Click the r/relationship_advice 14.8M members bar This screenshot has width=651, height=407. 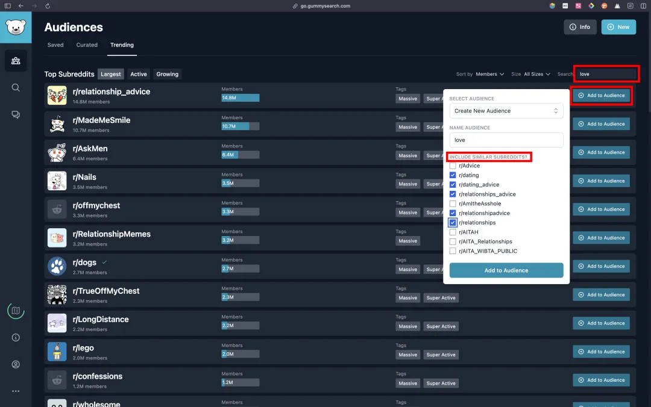(x=241, y=98)
